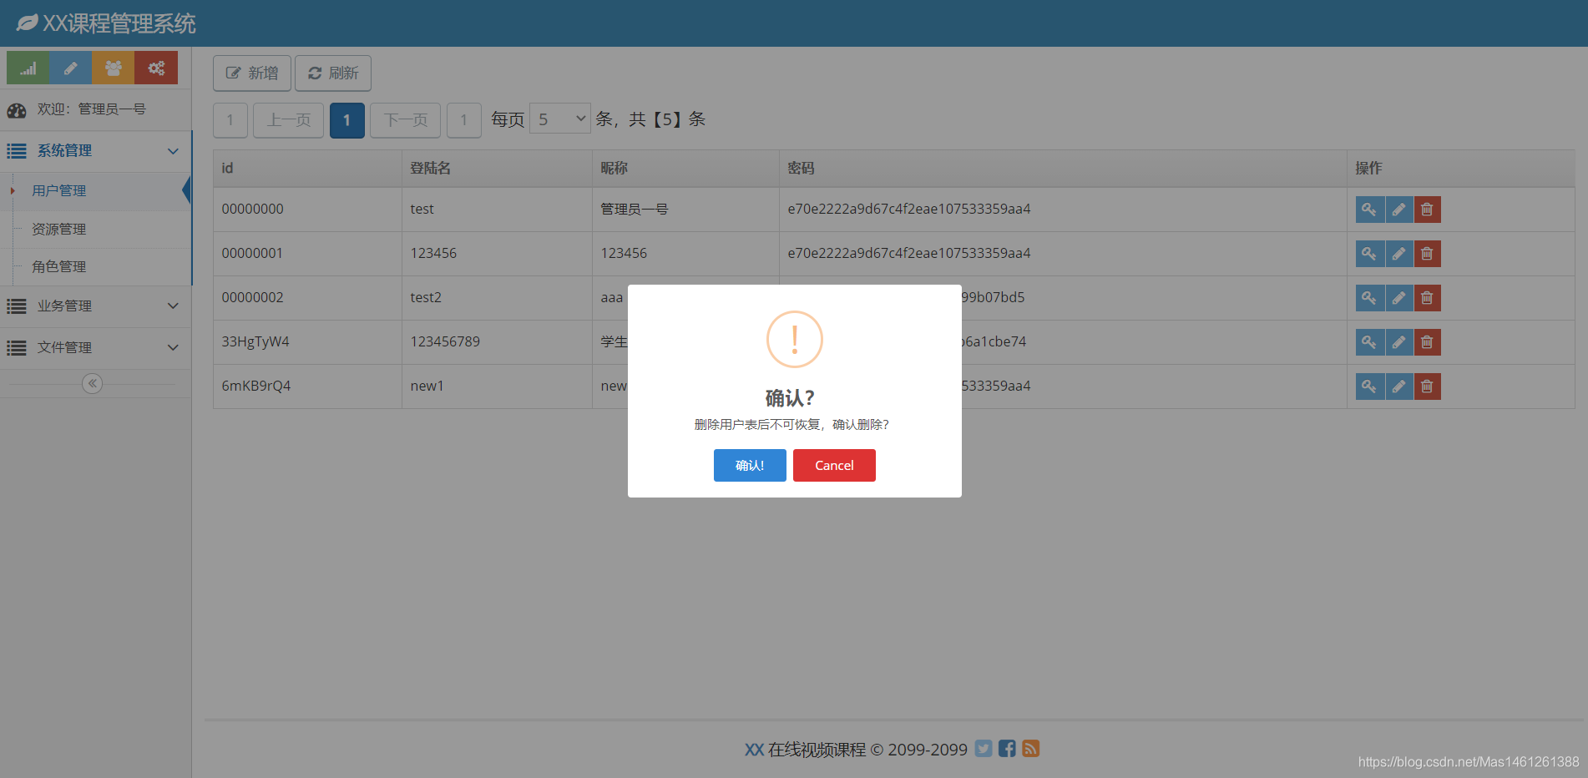
Task: Click the key icon for user 00000000
Action: pos(1369,210)
